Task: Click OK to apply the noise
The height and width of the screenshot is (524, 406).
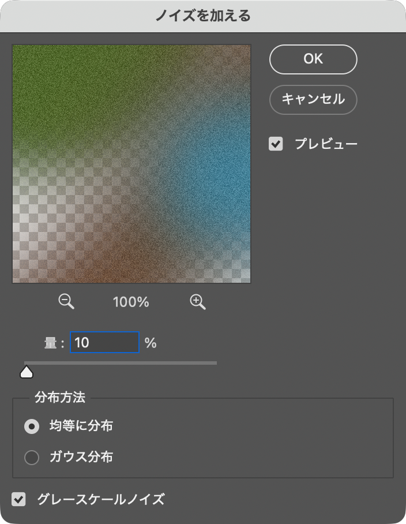Action: tap(313, 59)
